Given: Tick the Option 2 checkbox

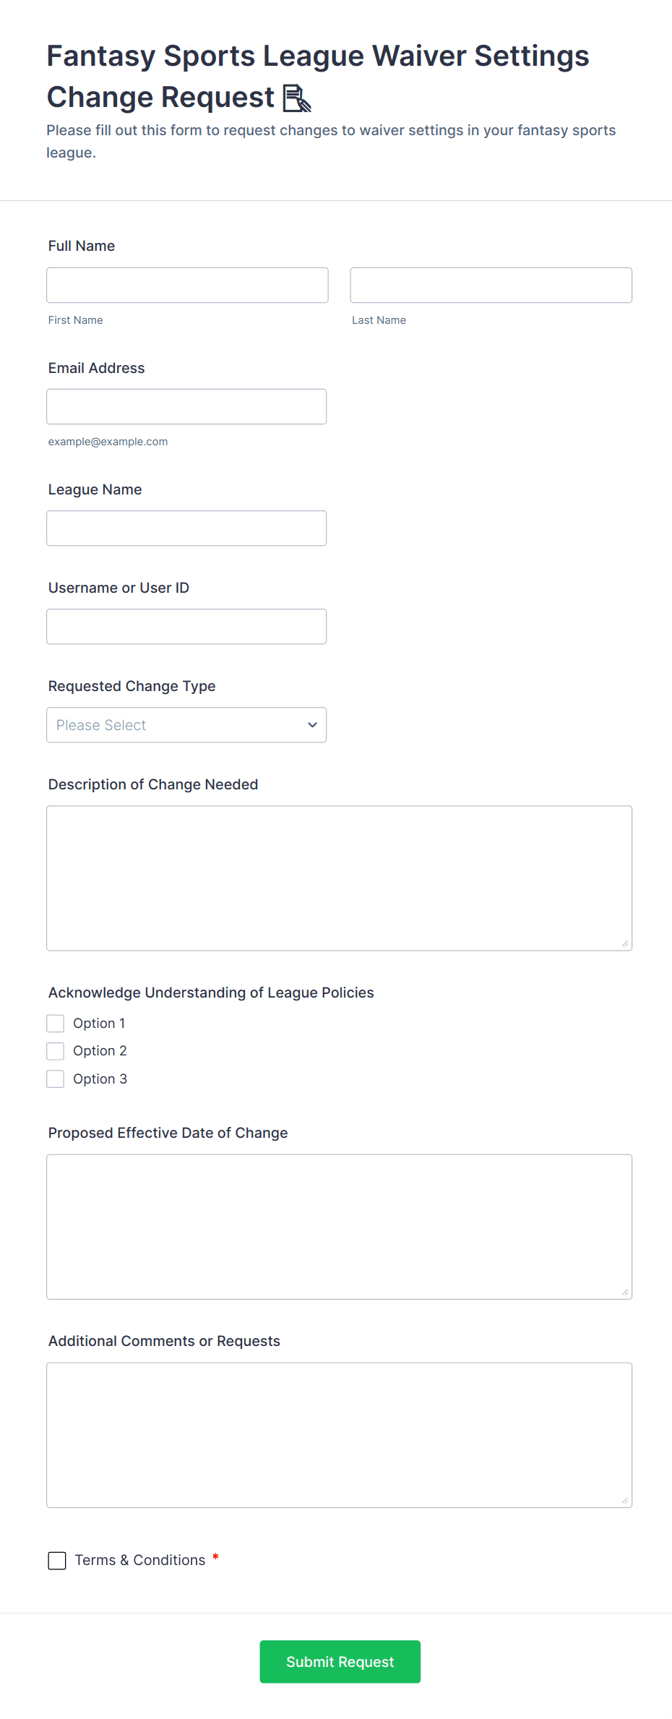Looking at the screenshot, I should click(56, 1051).
